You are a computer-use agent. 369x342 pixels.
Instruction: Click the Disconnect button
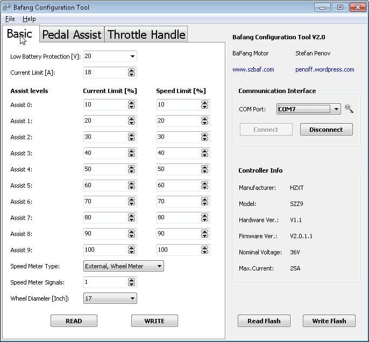coord(327,130)
